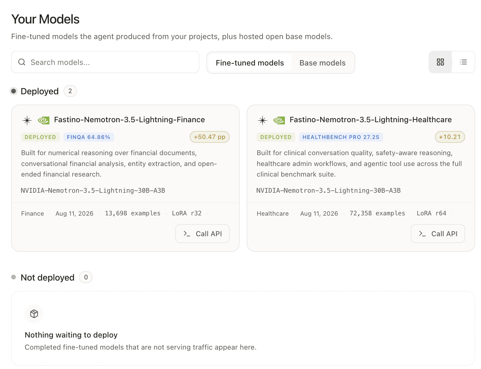Click DEPLOYED badge on Finance card
This screenshot has width=481, height=369.
click(40, 137)
